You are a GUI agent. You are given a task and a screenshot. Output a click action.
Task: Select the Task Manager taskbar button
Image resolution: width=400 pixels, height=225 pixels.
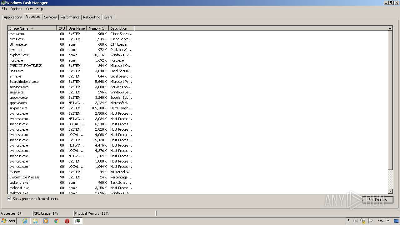point(78,221)
